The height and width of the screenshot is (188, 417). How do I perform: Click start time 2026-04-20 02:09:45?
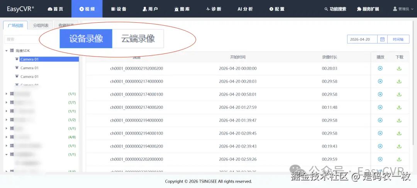238,133
